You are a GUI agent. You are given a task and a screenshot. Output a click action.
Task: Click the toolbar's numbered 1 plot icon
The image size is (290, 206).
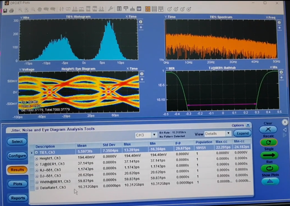coord(169,9)
